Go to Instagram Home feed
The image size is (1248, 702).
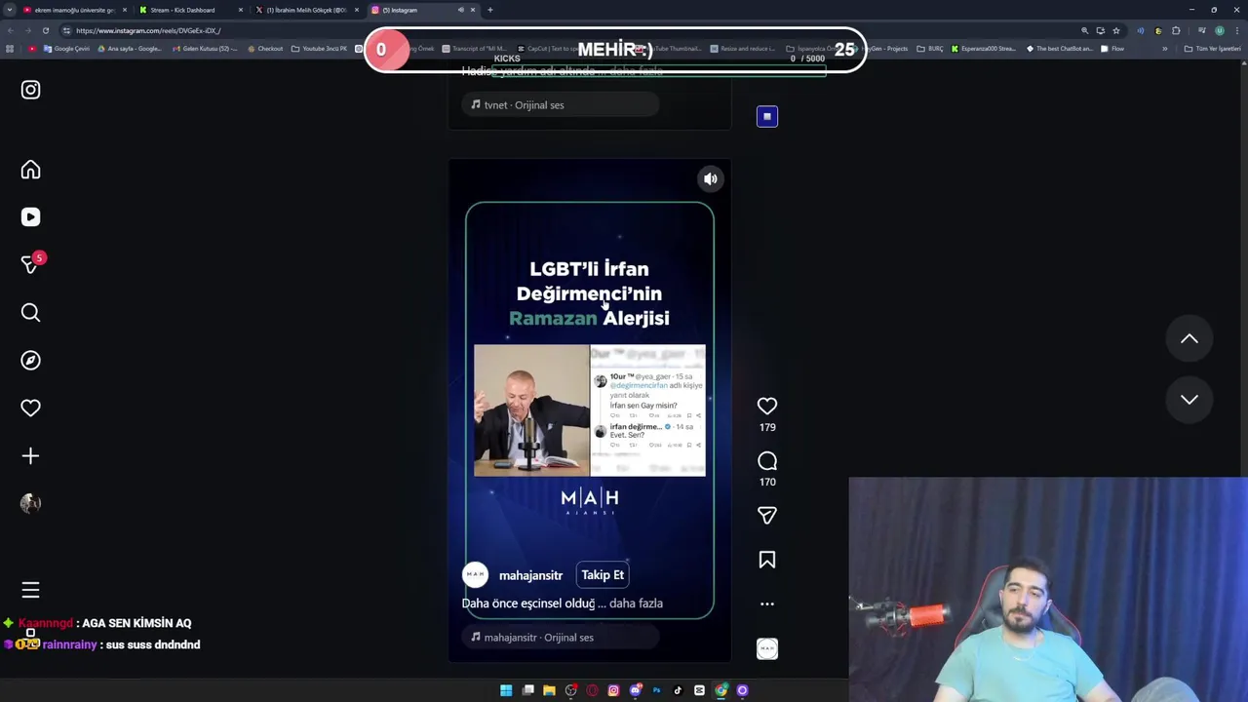pyautogui.click(x=30, y=170)
